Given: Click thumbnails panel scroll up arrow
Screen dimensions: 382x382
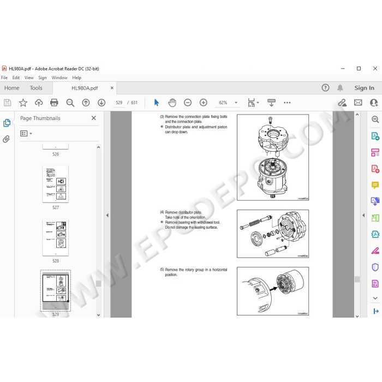Looking at the screenshot, I should (98, 147).
